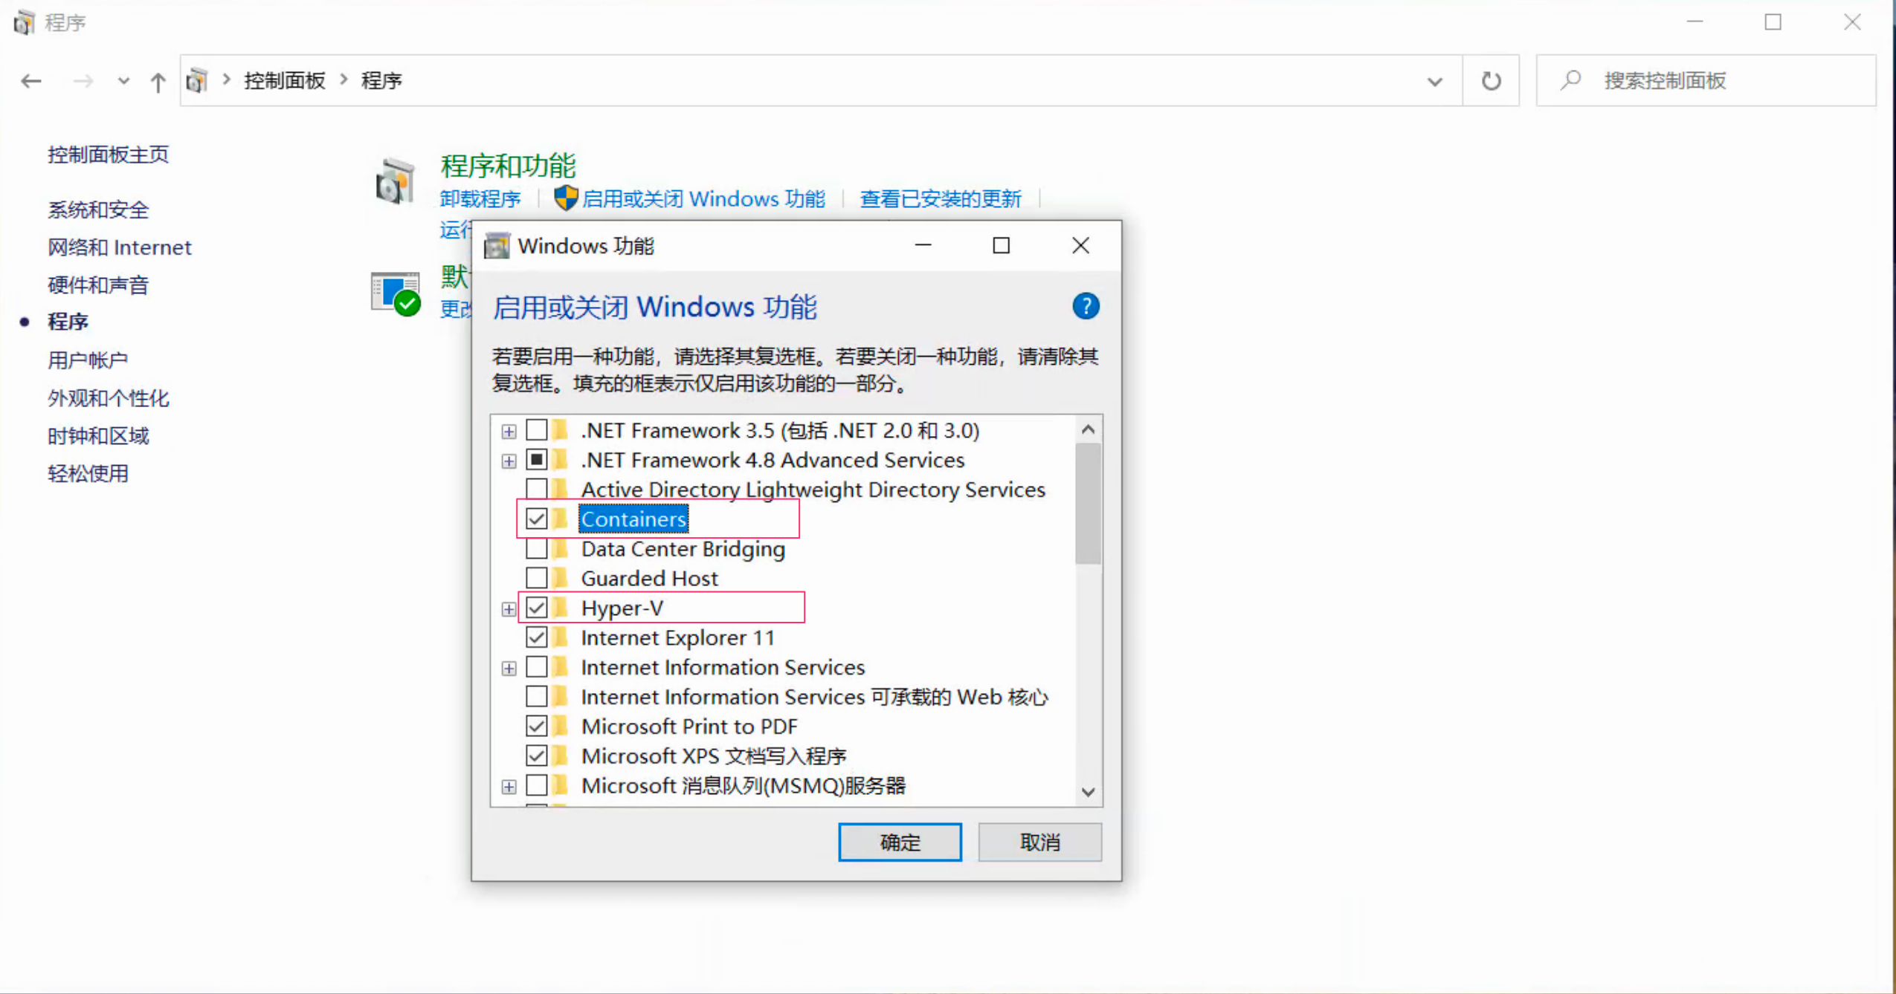Click 控制面板 breadcrumb
Screen dimensions: 1896x994
tap(285, 80)
